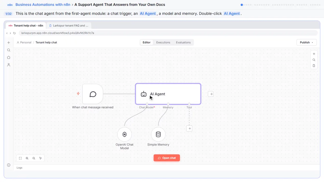Switch to the Executions tab
The height and width of the screenshot is (182, 324).
point(163,42)
